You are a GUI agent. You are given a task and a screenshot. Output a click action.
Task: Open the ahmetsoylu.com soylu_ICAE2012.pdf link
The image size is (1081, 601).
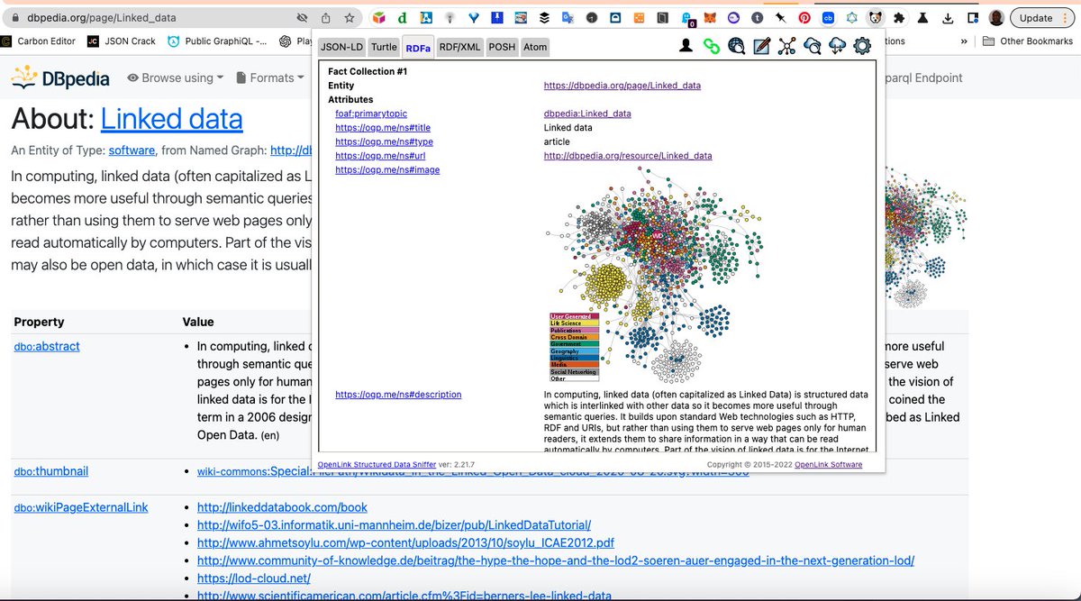pyautogui.click(x=405, y=543)
